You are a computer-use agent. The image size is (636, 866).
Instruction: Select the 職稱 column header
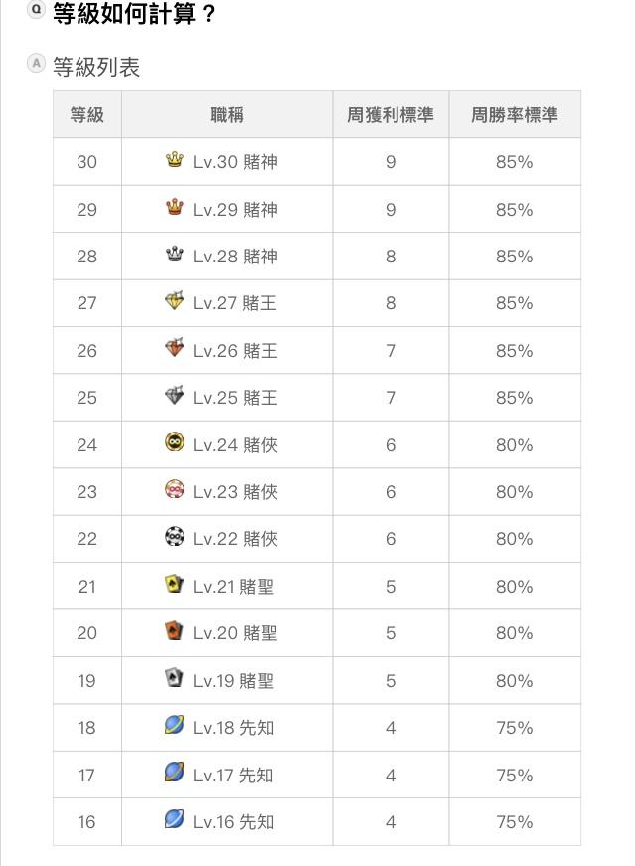click(x=227, y=115)
